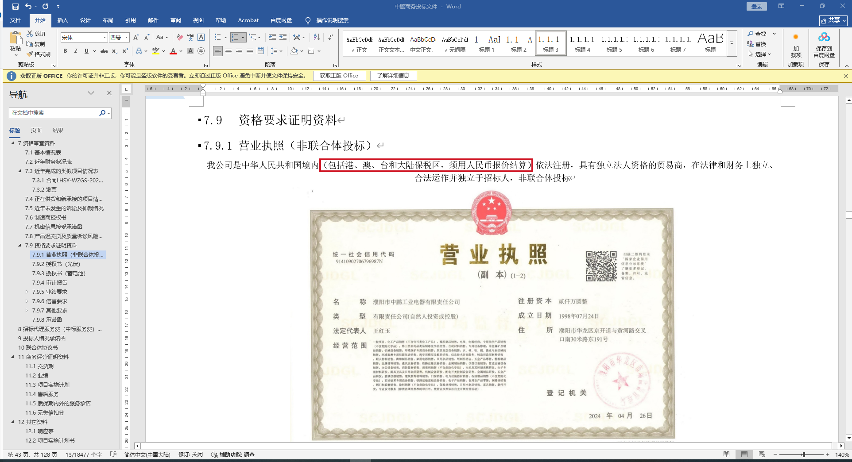Image resolution: width=852 pixels, height=462 pixels.
Task: Click the 替换 replace button
Action: (757, 44)
